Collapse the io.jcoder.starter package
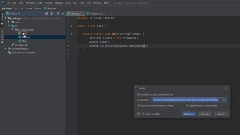240x135 pixels. (12, 30)
